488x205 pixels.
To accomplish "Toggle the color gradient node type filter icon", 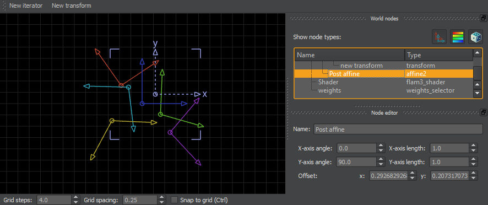I will (457, 37).
